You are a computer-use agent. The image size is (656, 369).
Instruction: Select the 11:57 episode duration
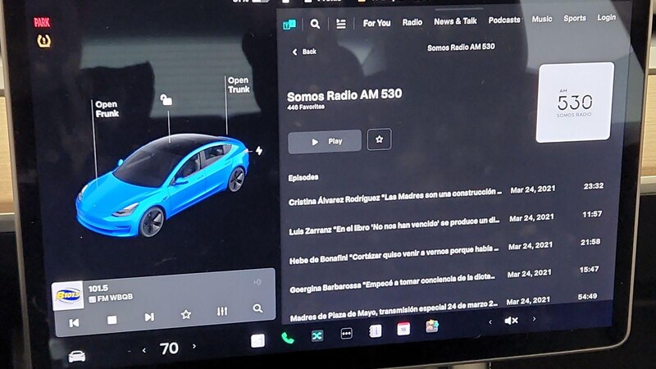click(x=592, y=214)
